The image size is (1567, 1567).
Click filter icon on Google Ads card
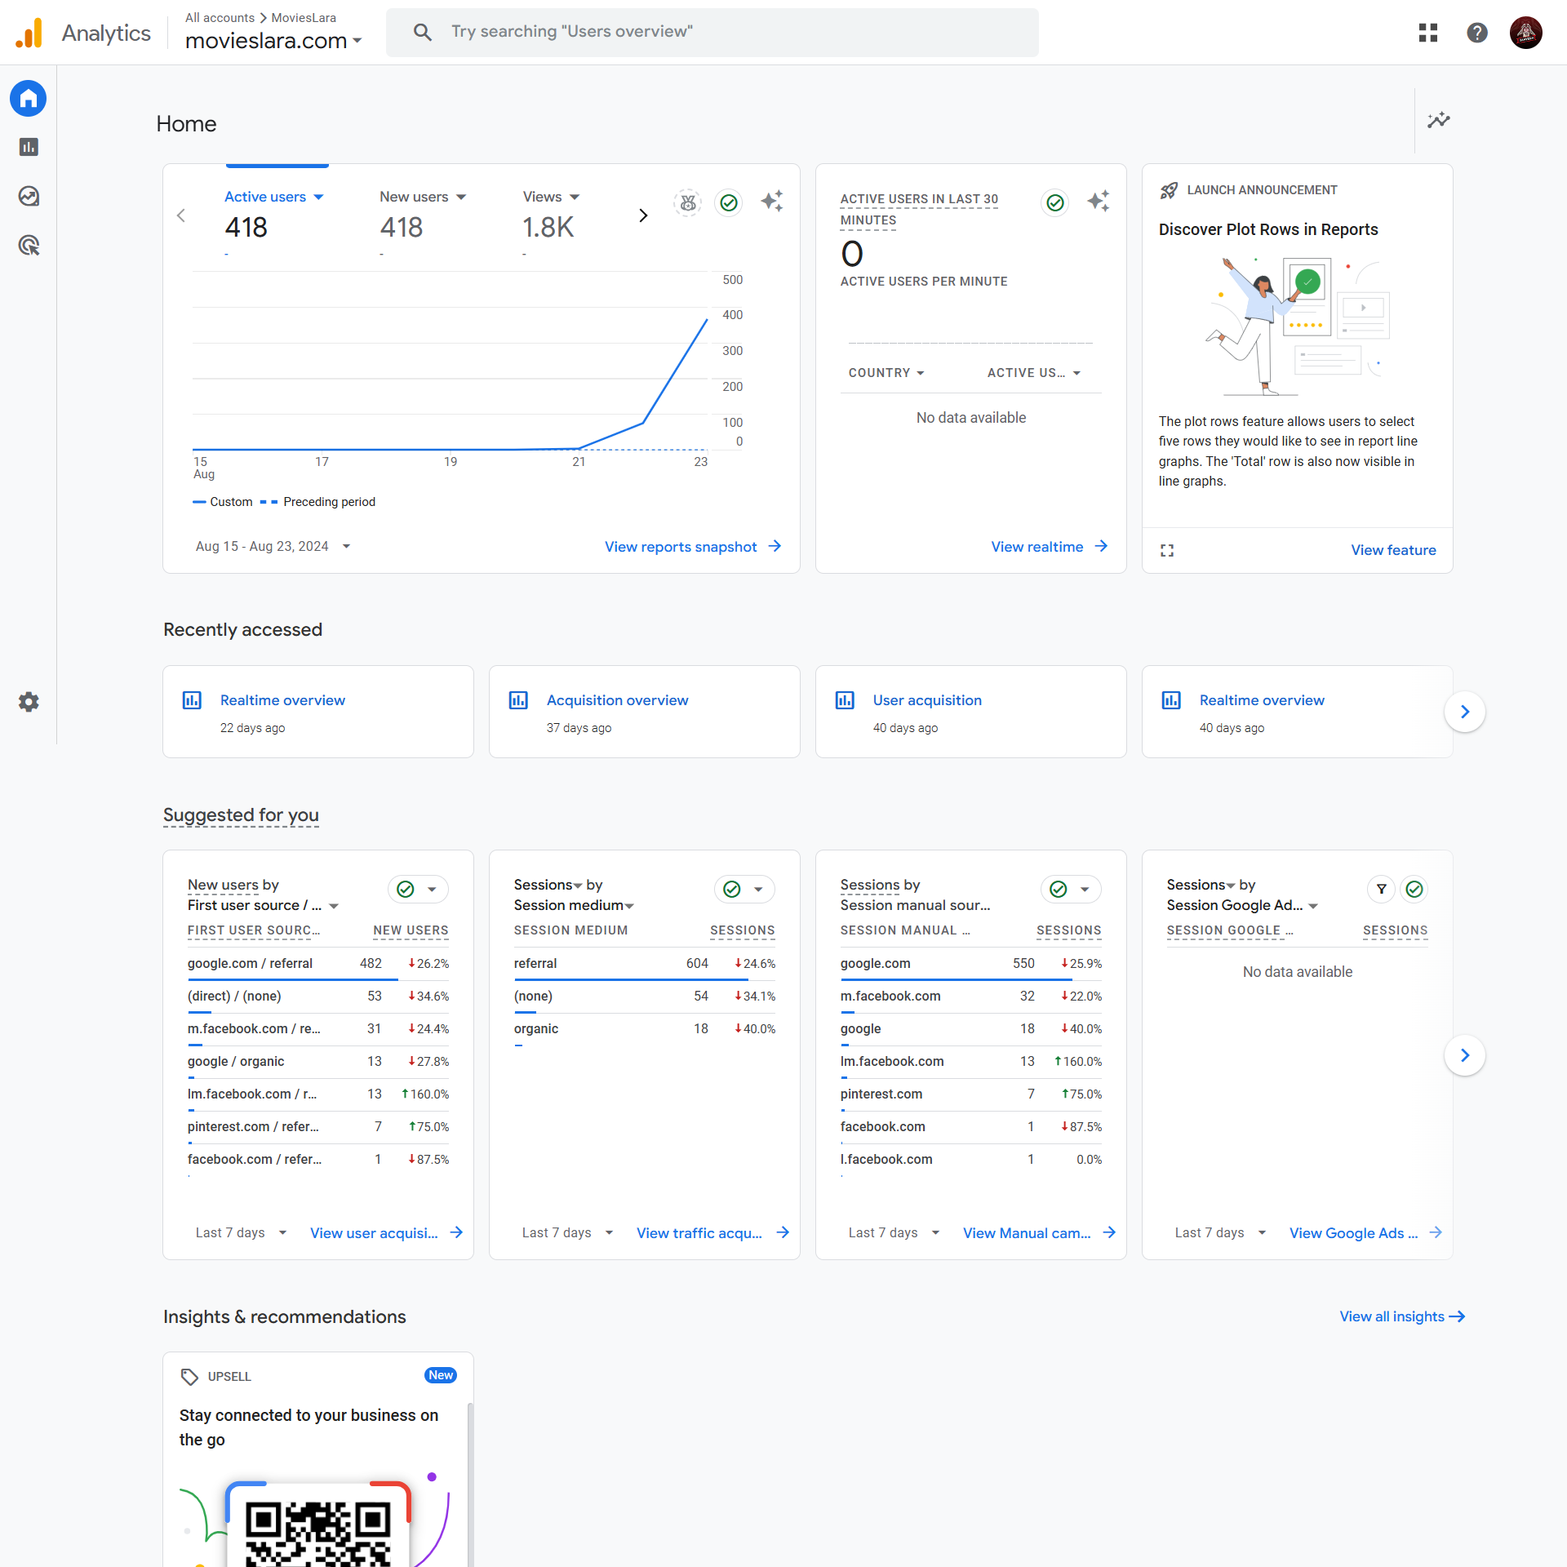(x=1381, y=889)
